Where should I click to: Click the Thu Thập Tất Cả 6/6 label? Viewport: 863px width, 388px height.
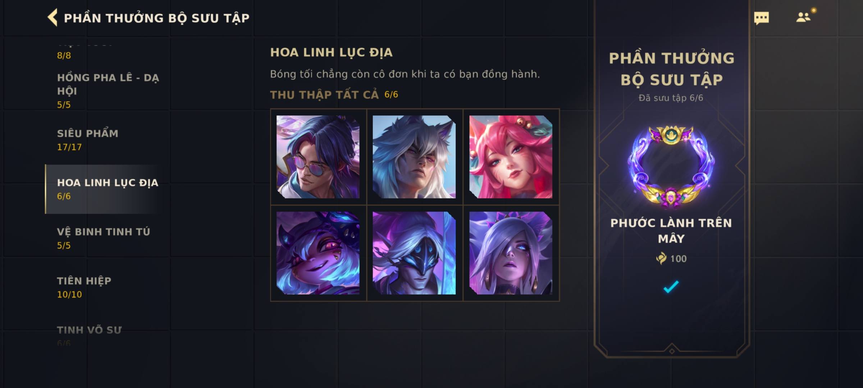tap(334, 94)
